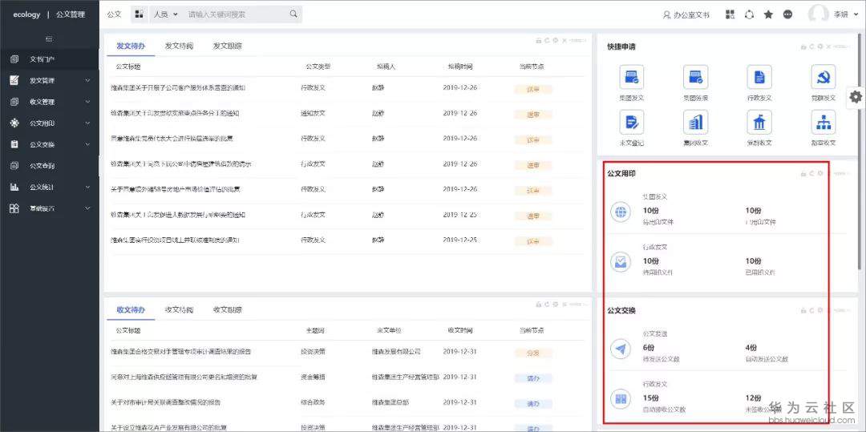866x432 pixels.
Task: Open the first document in the 收文待办 list
Action: point(180,351)
